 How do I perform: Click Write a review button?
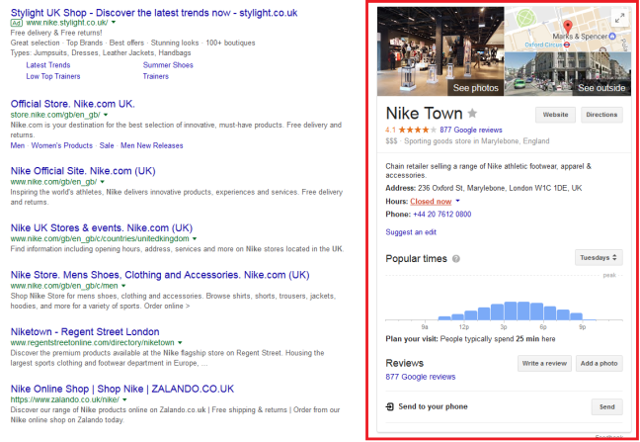point(544,364)
